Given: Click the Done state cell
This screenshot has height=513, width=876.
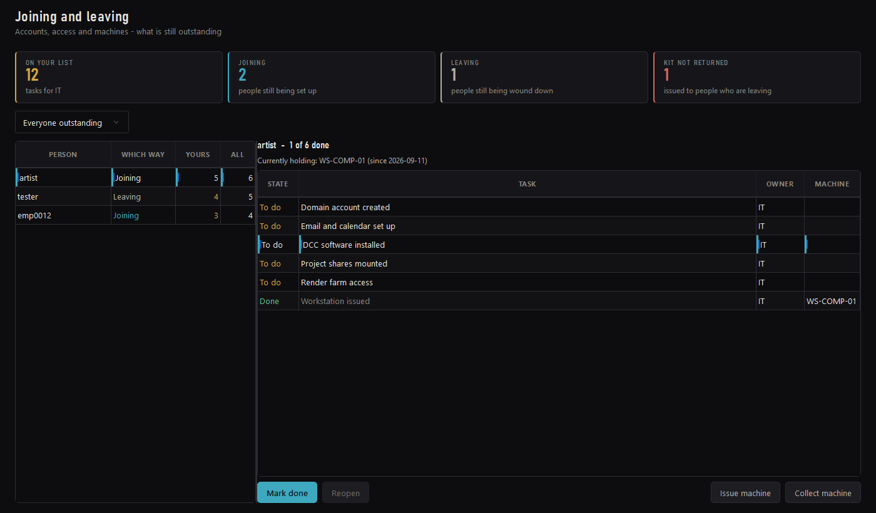Looking at the screenshot, I should pyautogui.click(x=278, y=301).
